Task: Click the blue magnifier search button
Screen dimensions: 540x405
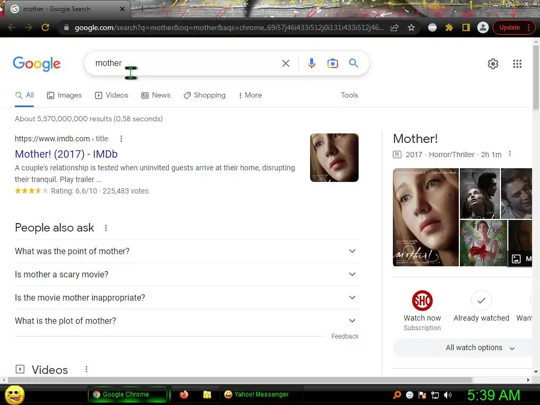Action: tap(353, 63)
